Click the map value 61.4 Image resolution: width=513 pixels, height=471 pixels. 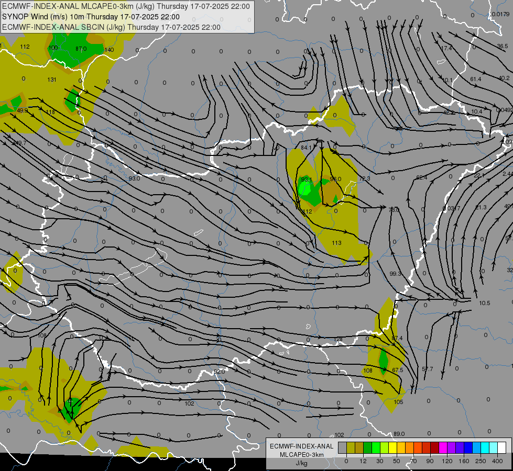[476, 79]
